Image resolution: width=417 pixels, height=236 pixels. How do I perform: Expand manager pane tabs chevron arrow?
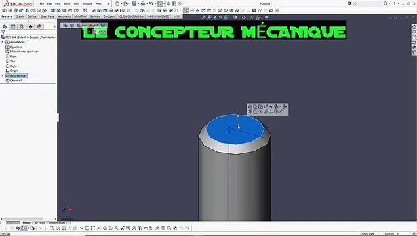pos(55,26)
